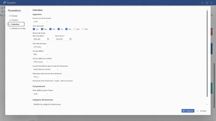Enable the Sam workday checkbox

(75, 29)
